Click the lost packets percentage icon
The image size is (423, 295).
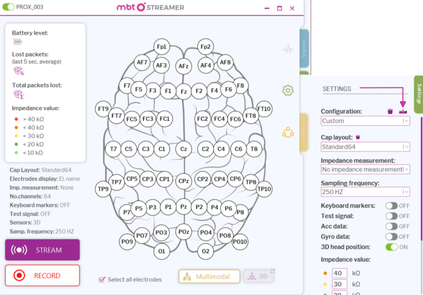(x=18, y=71)
